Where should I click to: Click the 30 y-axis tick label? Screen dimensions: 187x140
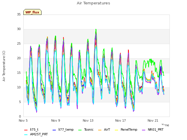pos(19,29)
